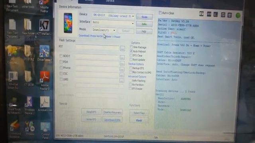Check the Phone file checkbox
Screen dimensions: 255x143
[x=61, y=68]
